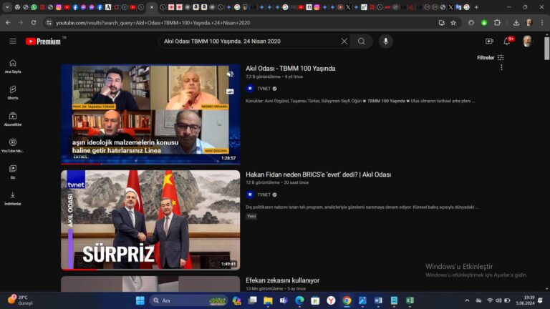Open TVNET channel under the first video
Image resolution: width=550 pixels, height=309 pixels.
pos(264,89)
